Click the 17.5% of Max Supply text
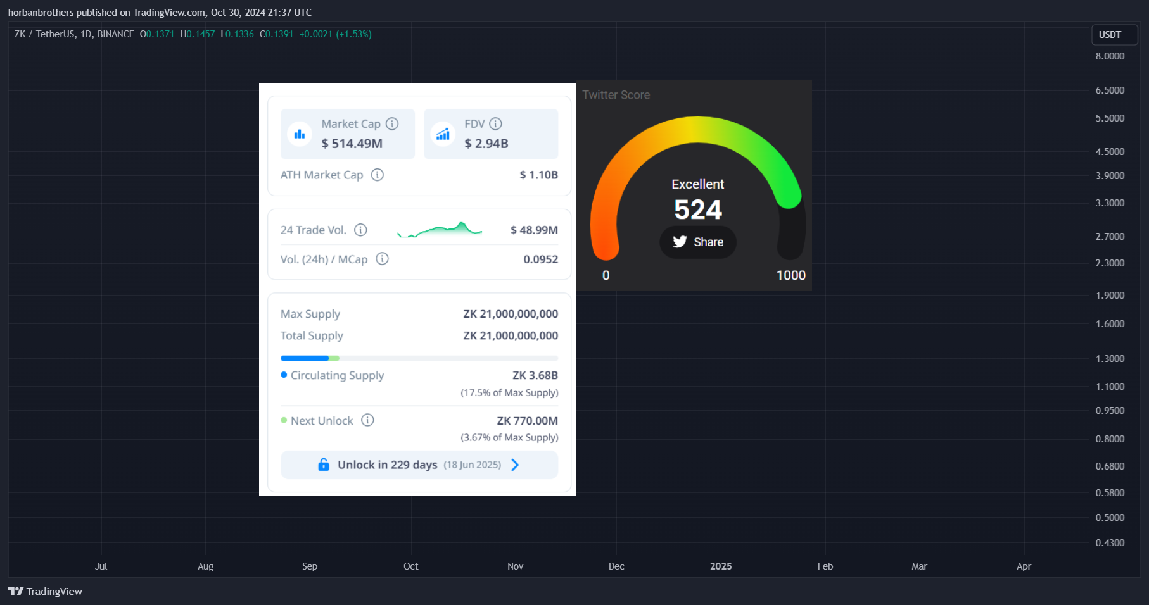Image resolution: width=1149 pixels, height=605 pixels. coord(510,392)
